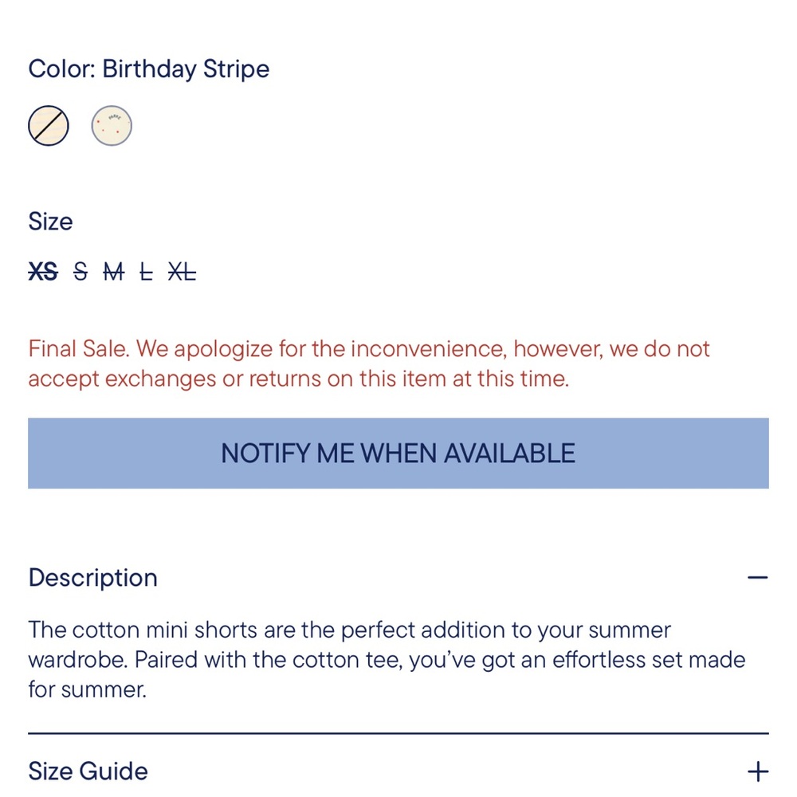The height and width of the screenshot is (797, 797).
Task: Choose size L
Action: (x=146, y=273)
